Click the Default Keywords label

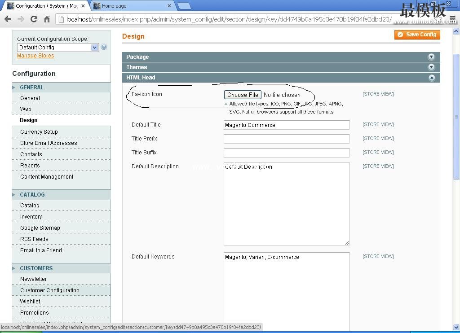(153, 257)
